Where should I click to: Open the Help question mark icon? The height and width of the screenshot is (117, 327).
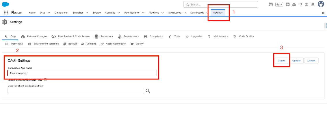click(x=300, y=4)
